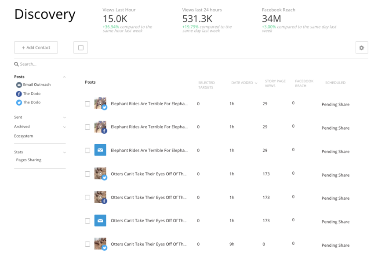Collapse the Posts section in sidebar

pyautogui.click(x=64, y=77)
